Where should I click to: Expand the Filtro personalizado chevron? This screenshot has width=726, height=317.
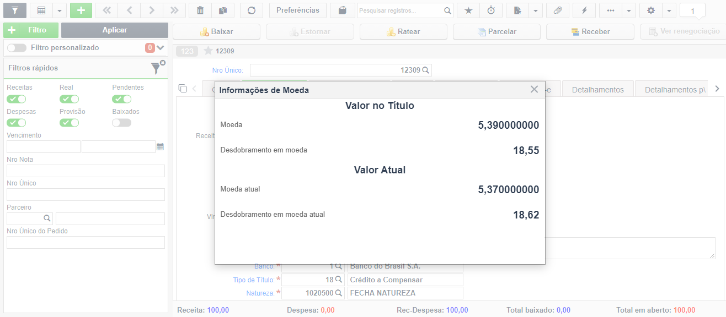161,48
